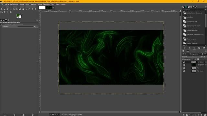Select the Unified Transform tool
The width and height of the screenshot is (207, 116).
pos(17,9)
